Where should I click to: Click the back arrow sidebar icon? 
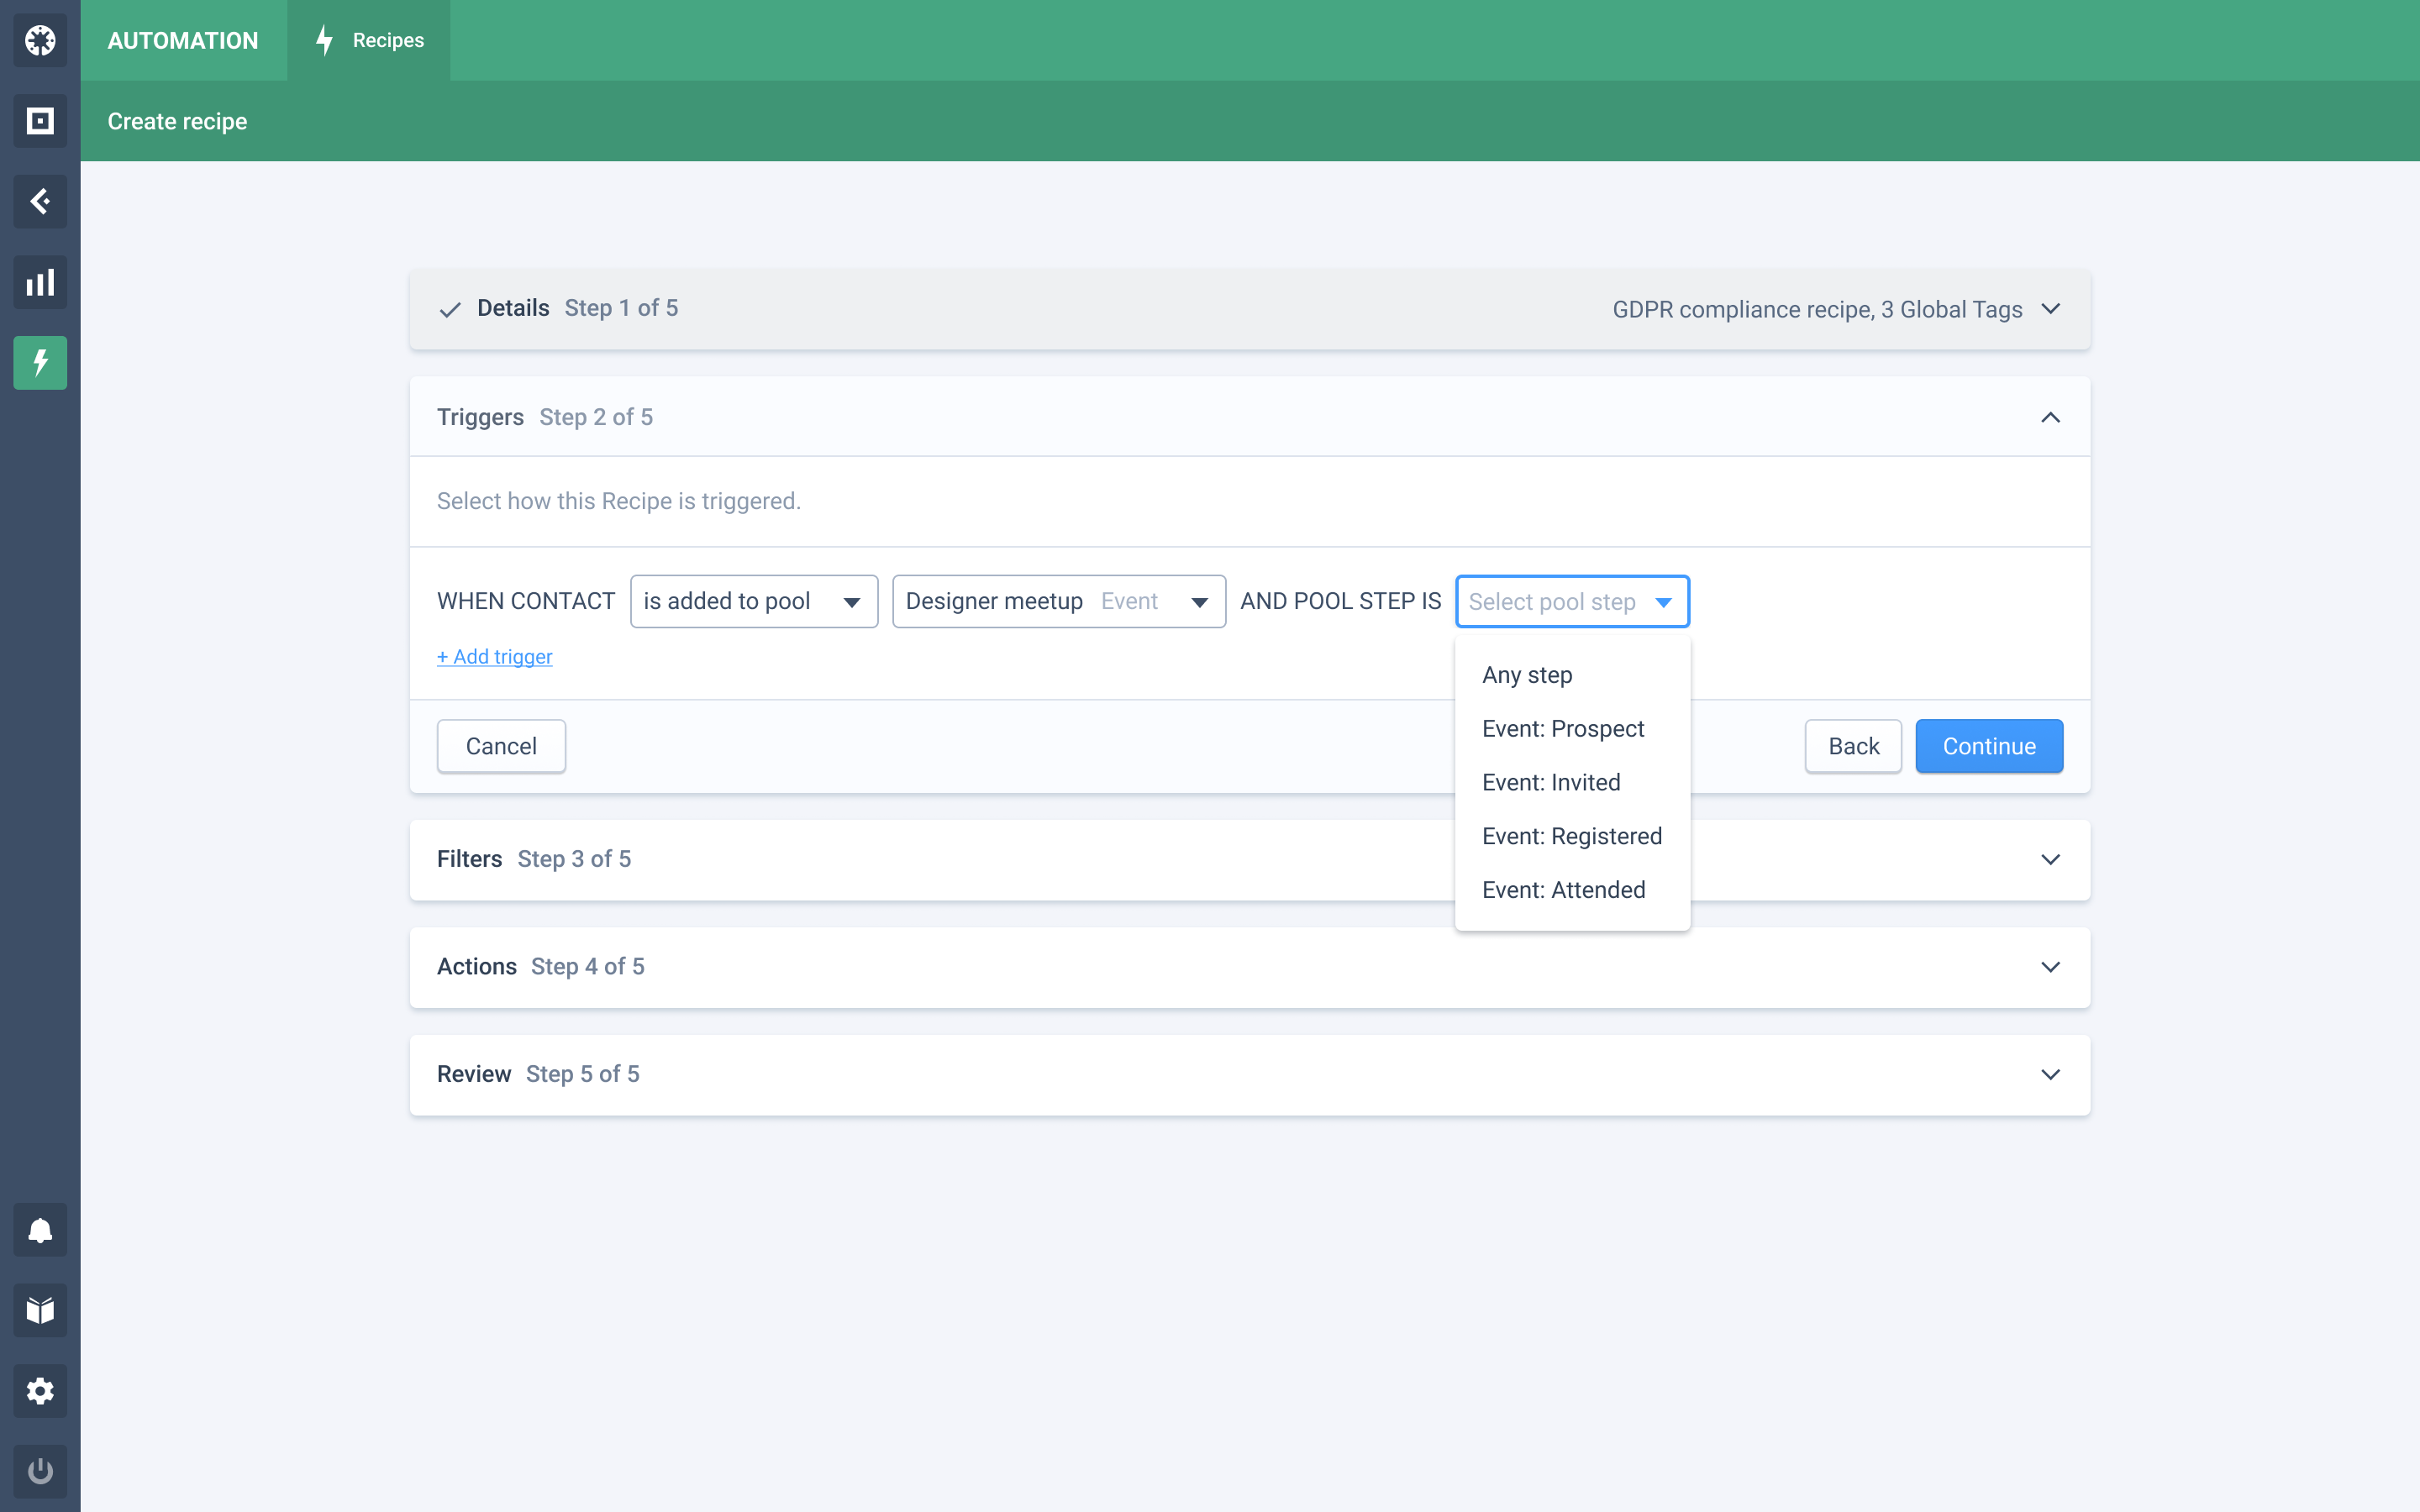point(40,202)
